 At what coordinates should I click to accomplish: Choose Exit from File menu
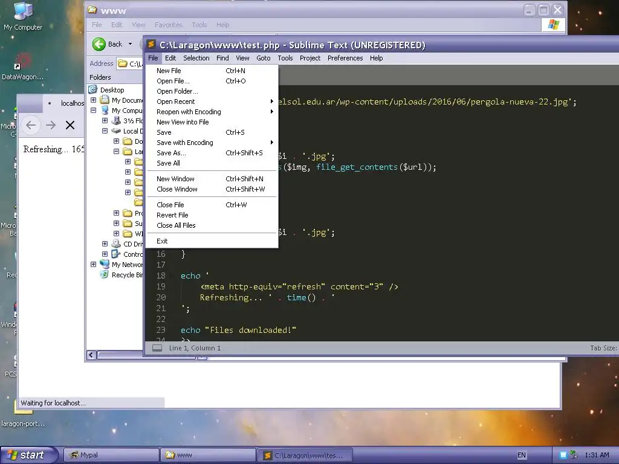pos(212,241)
